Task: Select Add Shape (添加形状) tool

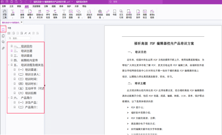Action: (x=79, y=14)
